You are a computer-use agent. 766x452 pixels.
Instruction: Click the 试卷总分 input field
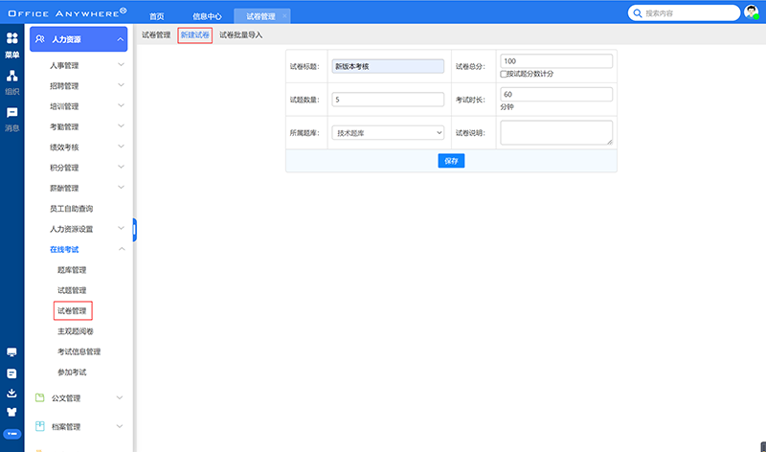556,61
